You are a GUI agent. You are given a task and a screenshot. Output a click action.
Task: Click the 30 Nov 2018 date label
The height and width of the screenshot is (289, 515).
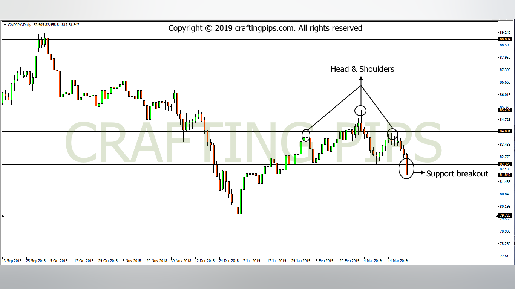click(x=181, y=260)
